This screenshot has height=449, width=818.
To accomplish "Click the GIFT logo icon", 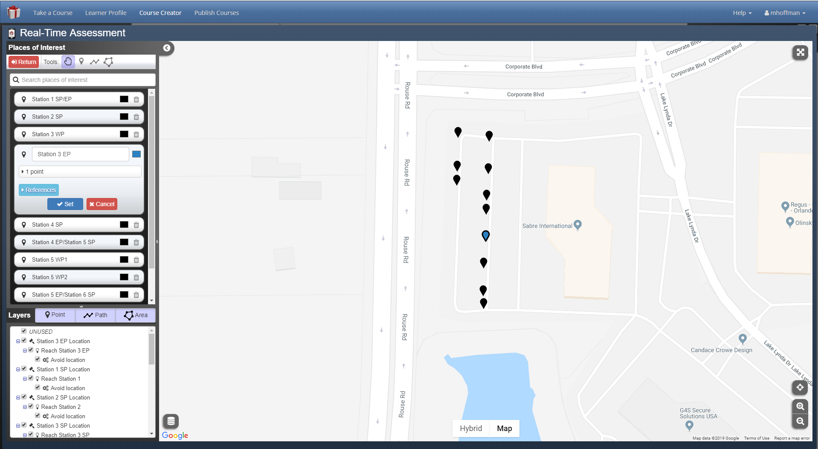I will [14, 12].
